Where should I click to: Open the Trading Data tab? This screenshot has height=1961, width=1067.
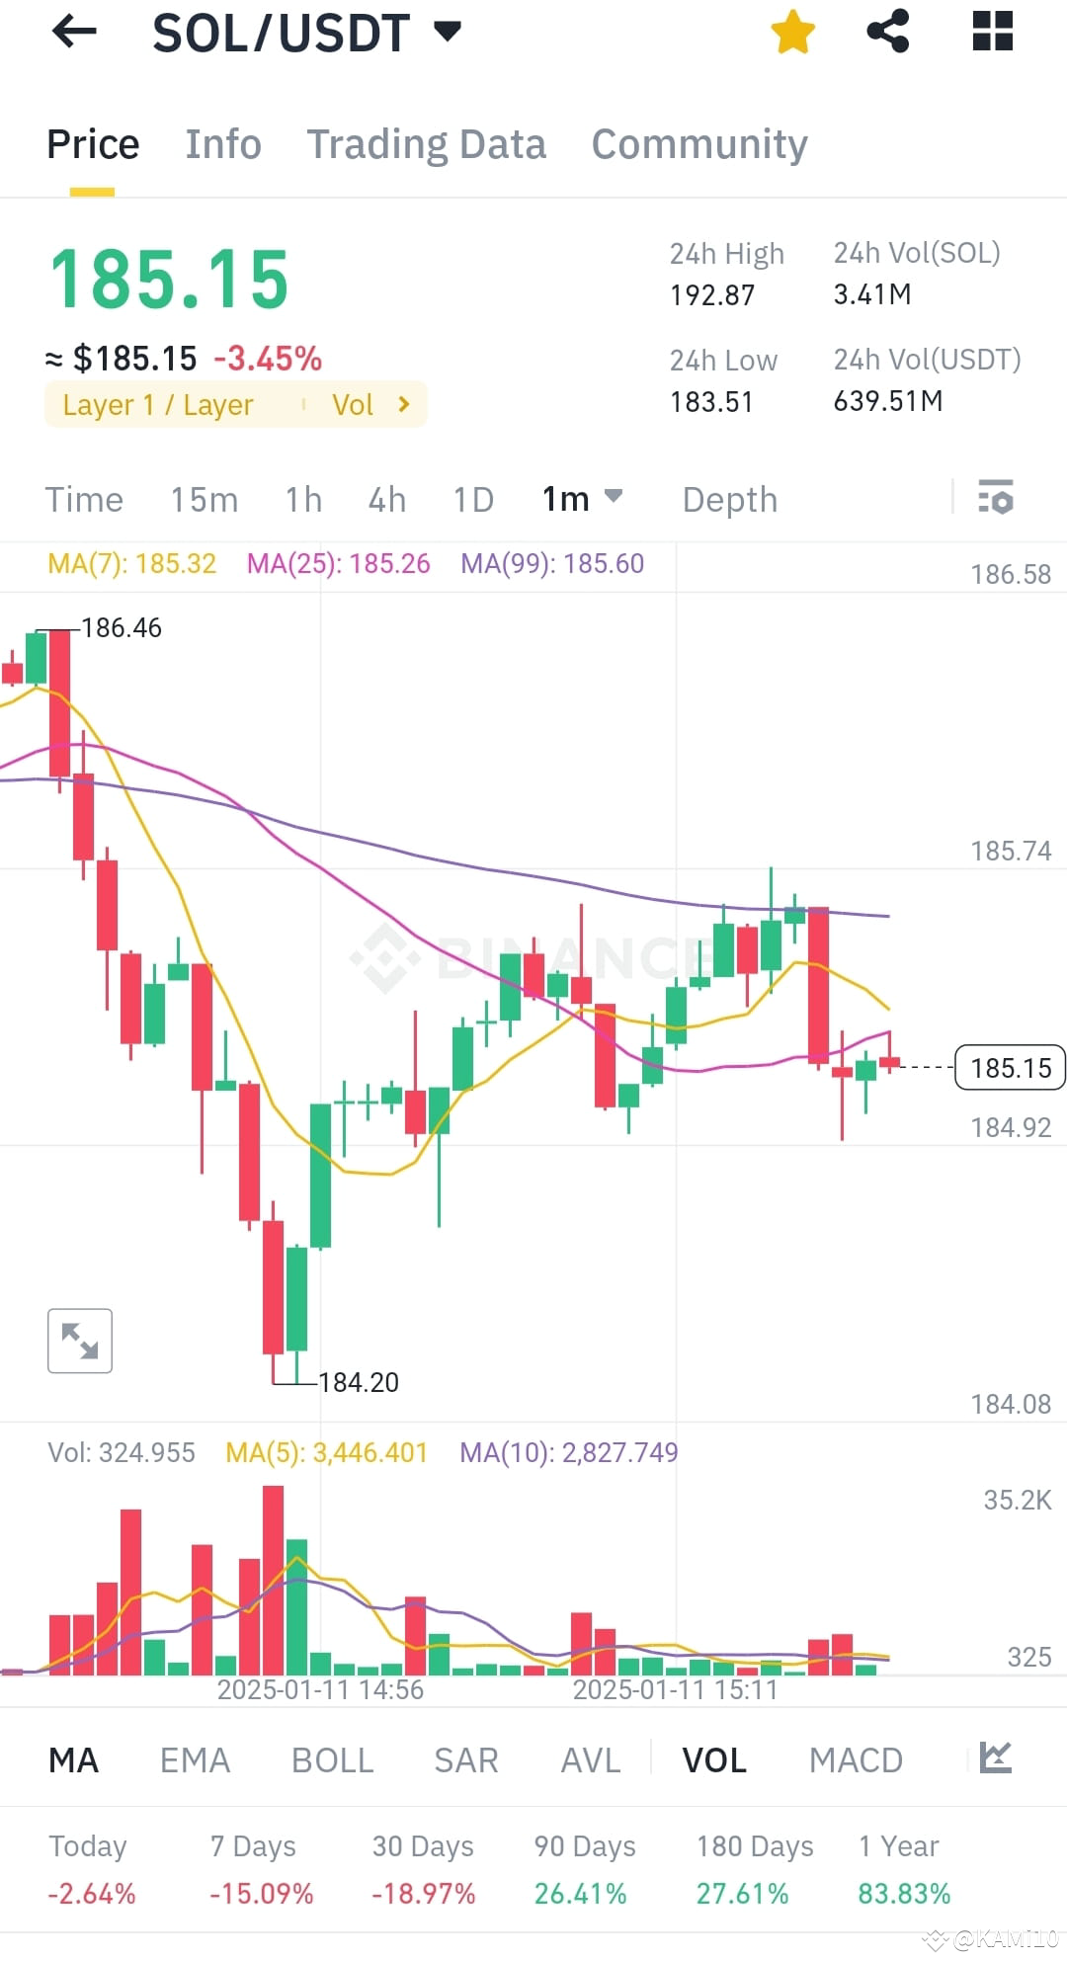click(427, 144)
